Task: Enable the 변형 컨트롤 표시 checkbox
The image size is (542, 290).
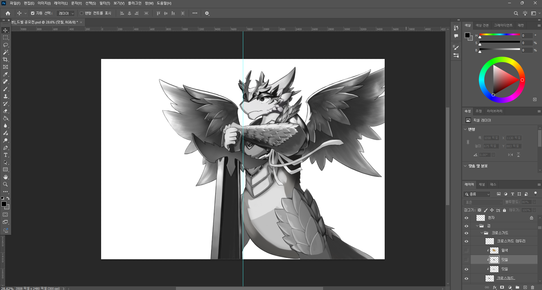Action: tap(82, 13)
